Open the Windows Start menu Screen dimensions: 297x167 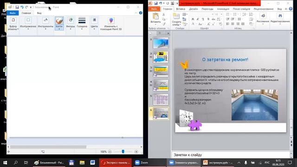tap(5, 163)
